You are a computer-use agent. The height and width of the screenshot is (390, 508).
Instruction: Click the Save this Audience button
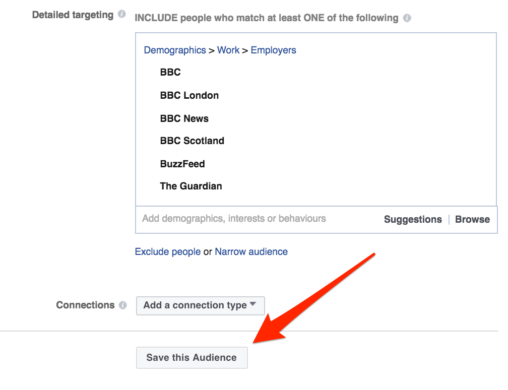tap(192, 358)
